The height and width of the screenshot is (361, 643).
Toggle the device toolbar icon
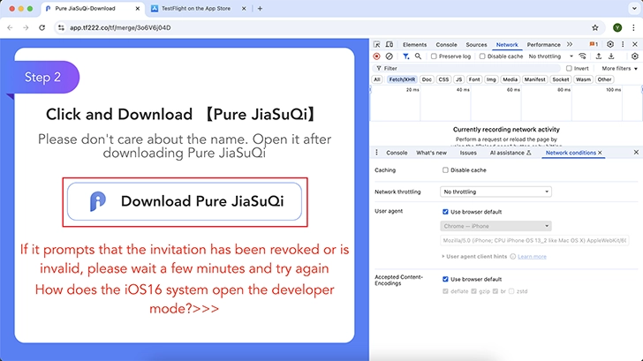[x=390, y=44]
